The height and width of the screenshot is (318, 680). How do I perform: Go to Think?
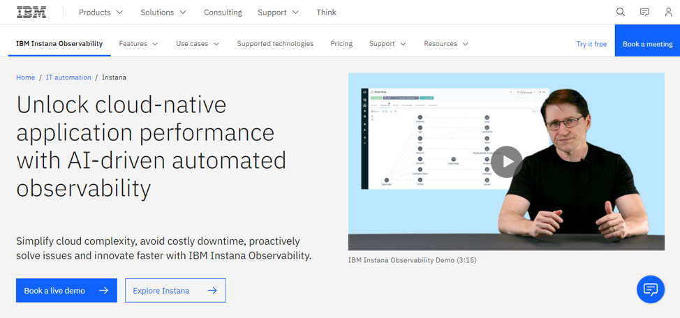[326, 12]
